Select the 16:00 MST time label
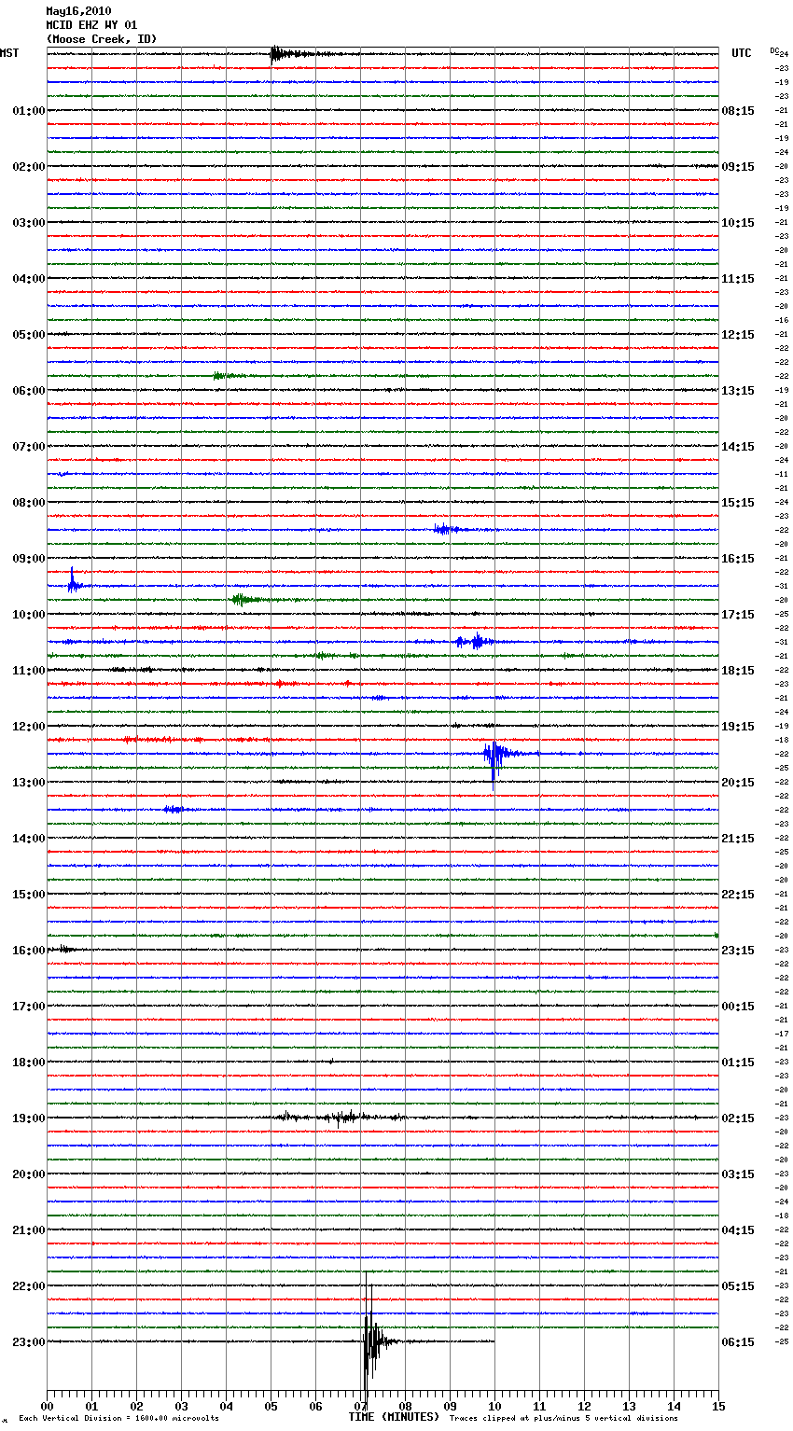The image size is (793, 1431). [28, 951]
